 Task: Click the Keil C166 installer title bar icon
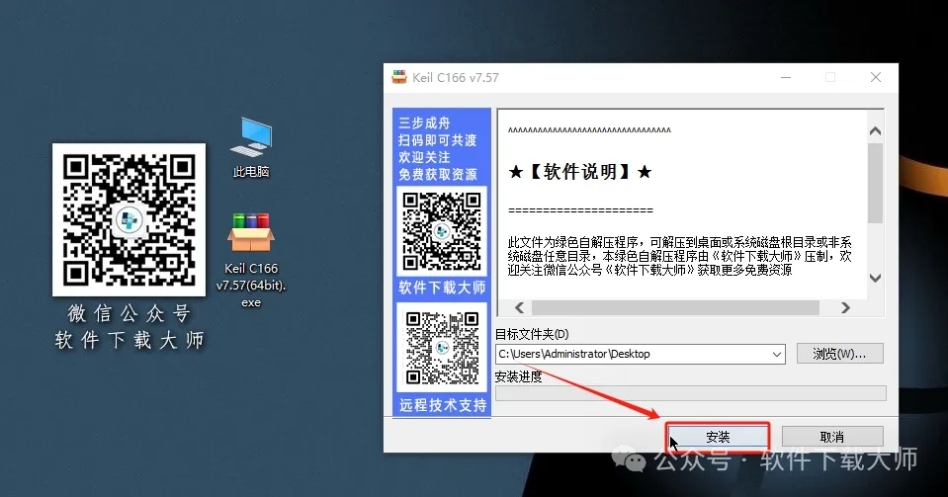(x=399, y=77)
